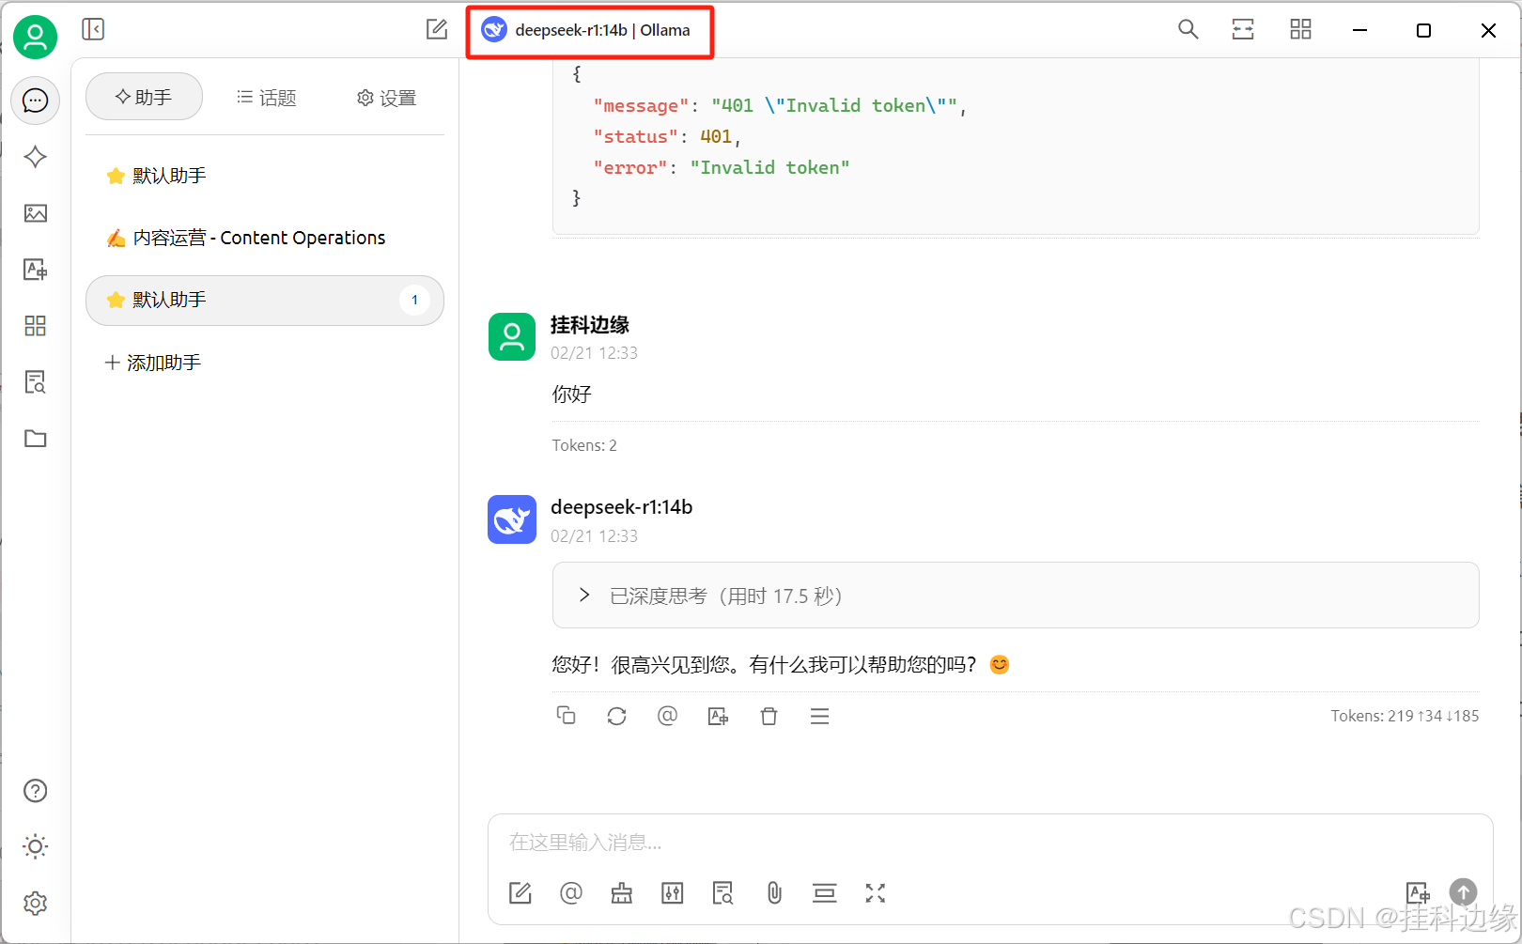Toggle narrow chat width icon in header

coord(1243,30)
